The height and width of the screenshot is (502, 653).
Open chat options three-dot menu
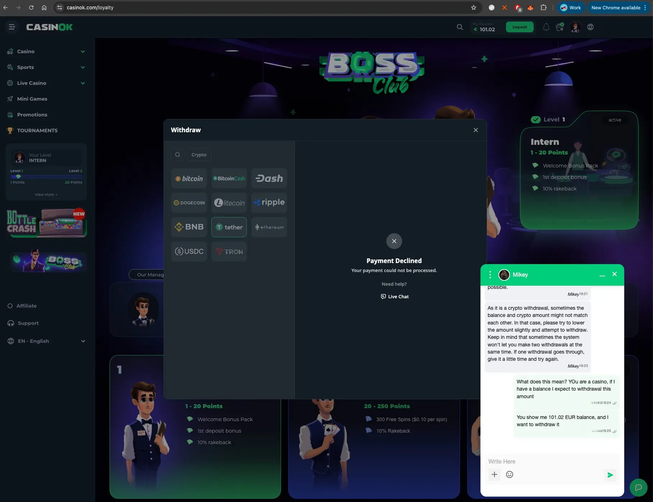pyautogui.click(x=490, y=275)
